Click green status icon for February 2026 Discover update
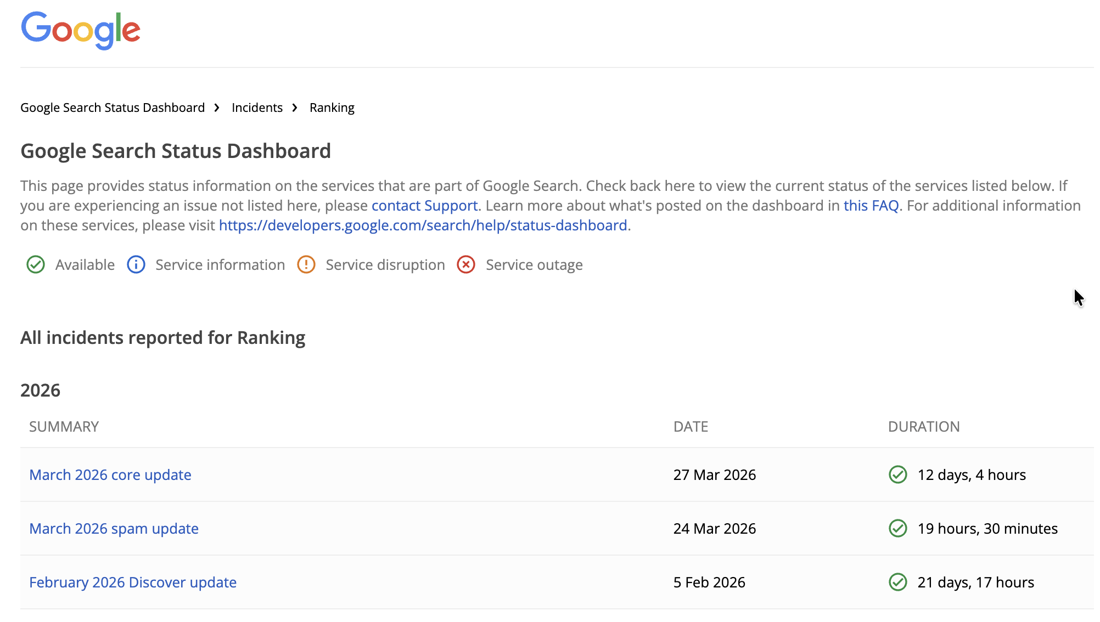Screen dimensions: 1100x622 tap(898, 582)
